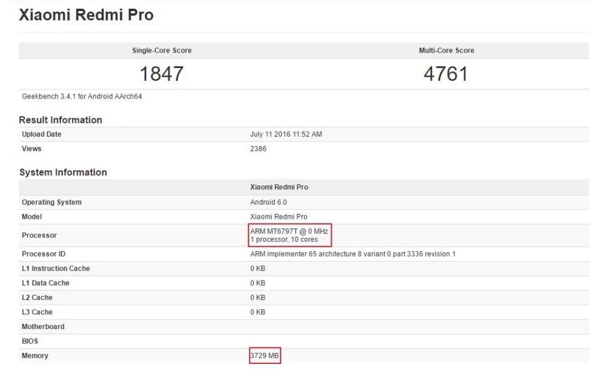Screen dimensions: 598x370
Task: Select the Android 6.0 value
Action: click(x=269, y=202)
